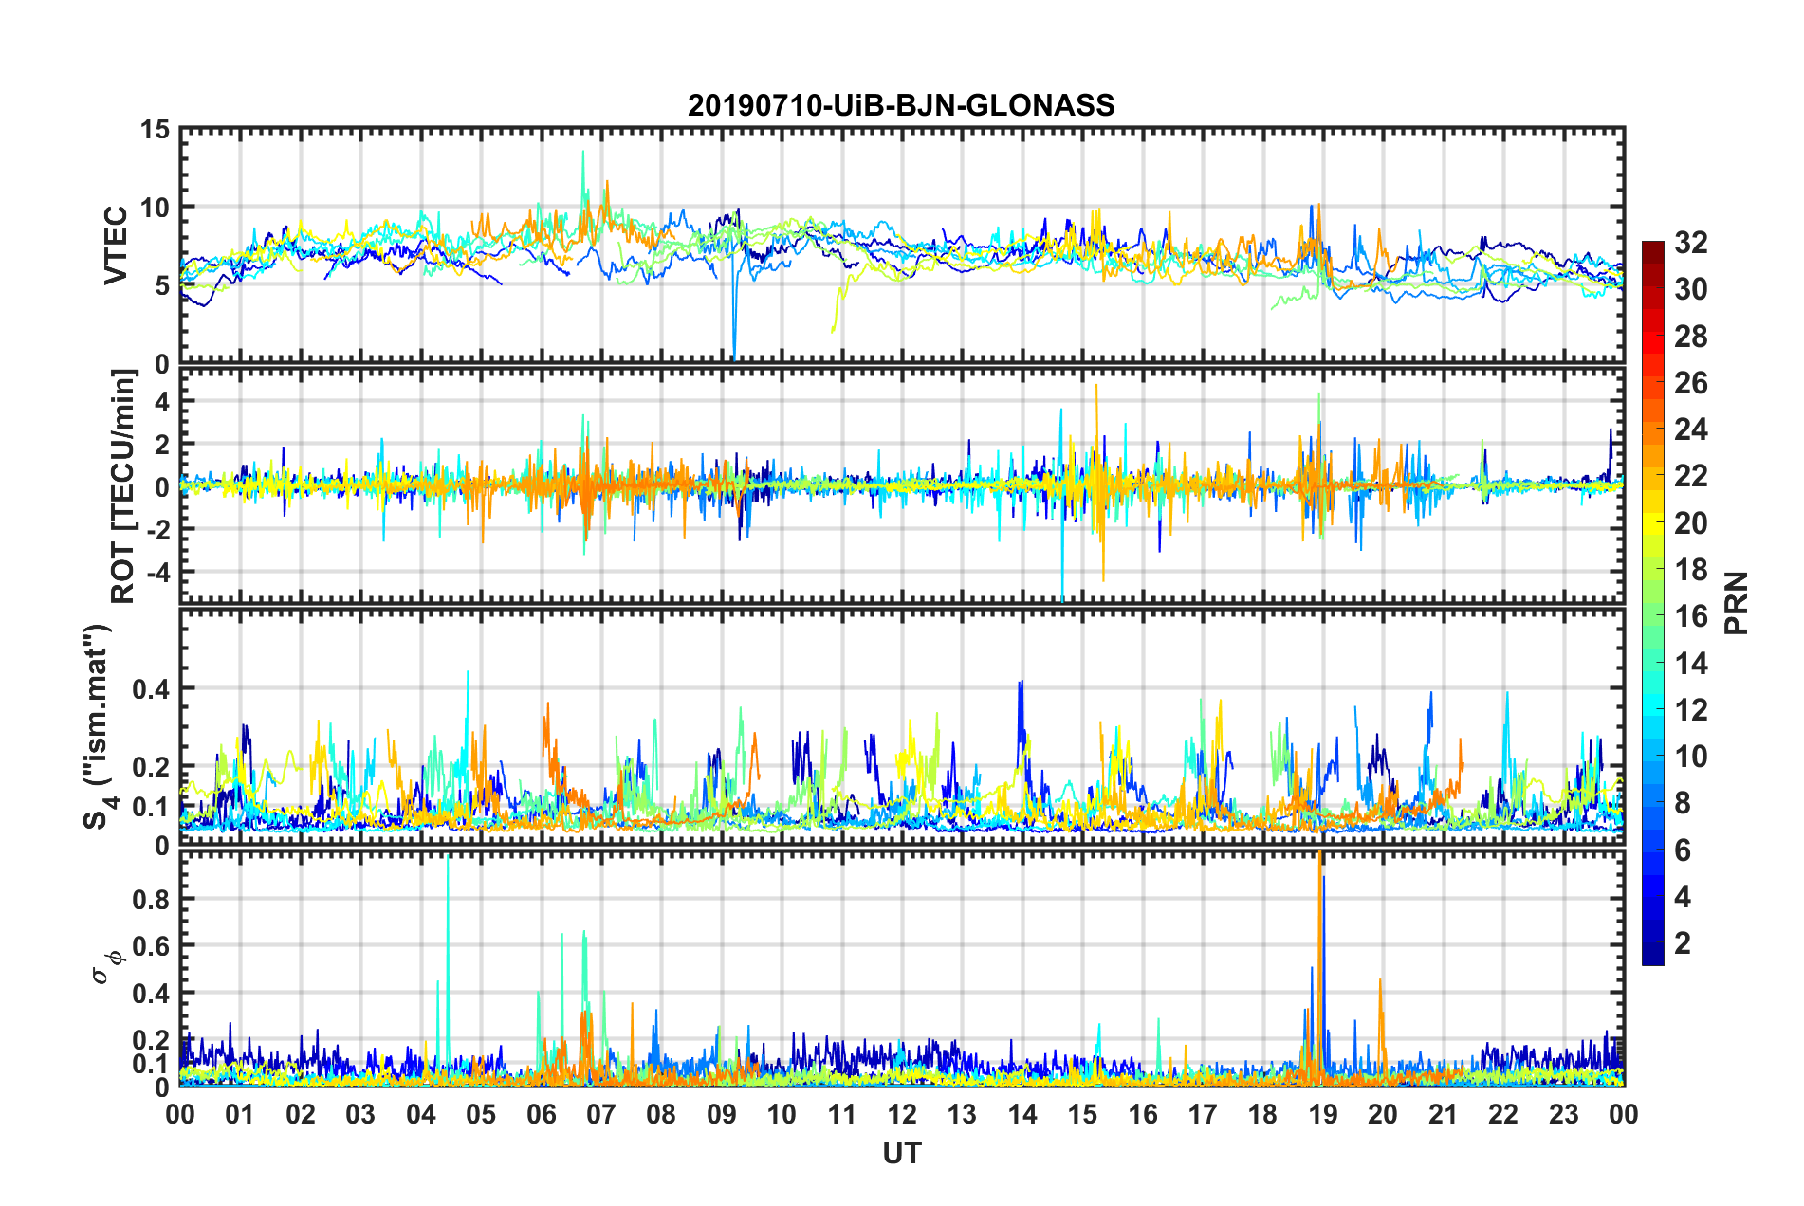Click UT axis hour label 03

click(x=360, y=1114)
